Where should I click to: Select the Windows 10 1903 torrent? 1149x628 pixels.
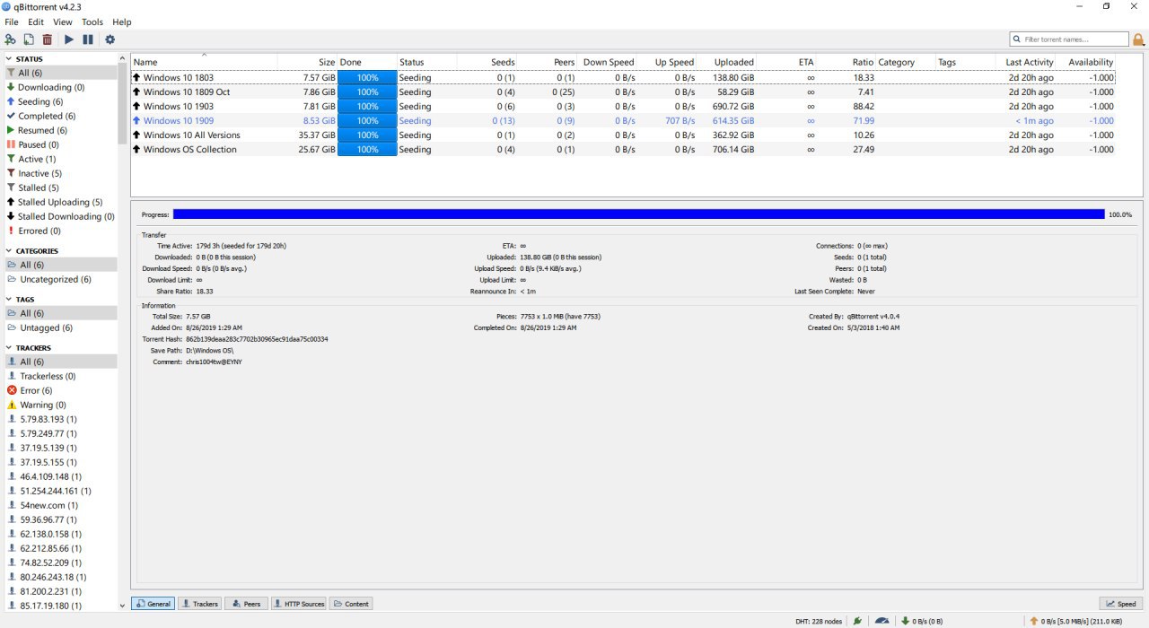[x=623, y=107]
